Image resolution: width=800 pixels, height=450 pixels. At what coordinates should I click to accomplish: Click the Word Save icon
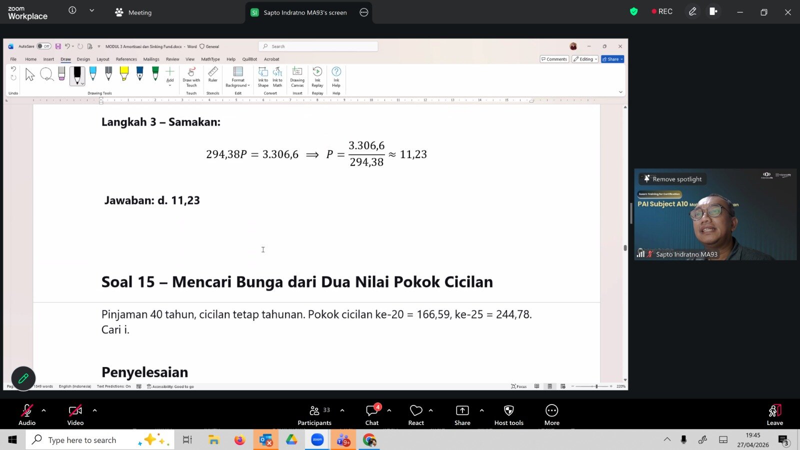[x=58, y=46]
